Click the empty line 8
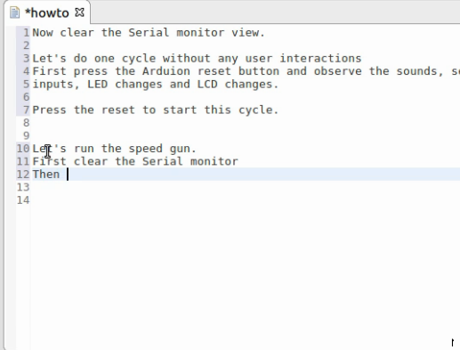Screen dimensions: 460x350 click(x=245, y=123)
